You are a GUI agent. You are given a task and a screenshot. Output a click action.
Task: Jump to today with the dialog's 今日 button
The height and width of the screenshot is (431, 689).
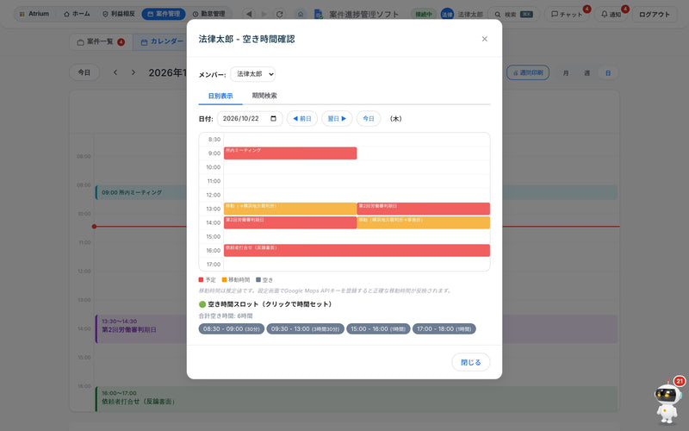point(369,119)
